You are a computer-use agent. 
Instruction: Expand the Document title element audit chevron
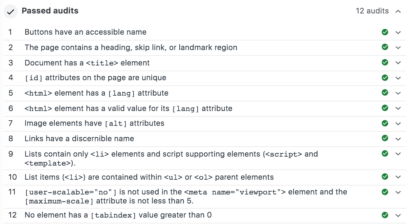click(398, 63)
